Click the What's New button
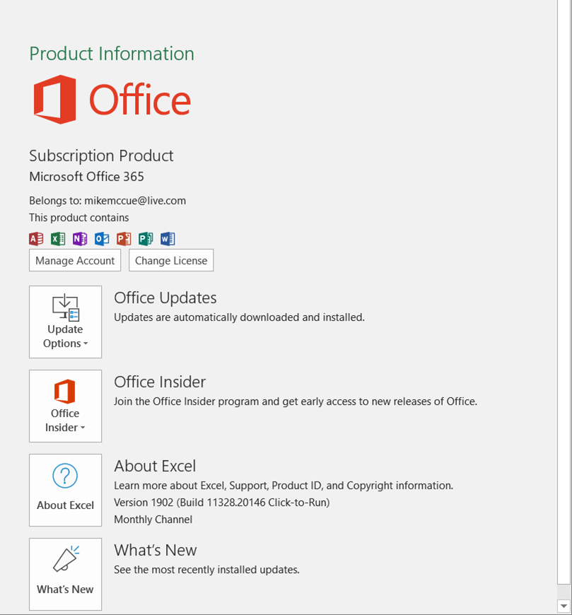The height and width of the screenshot is (615, 572). pos(66,574)
